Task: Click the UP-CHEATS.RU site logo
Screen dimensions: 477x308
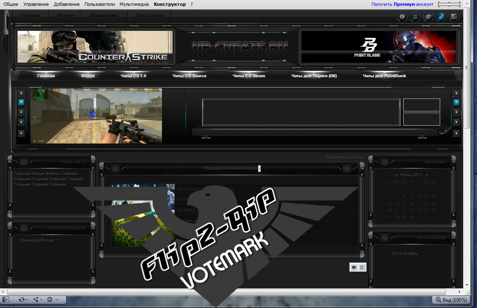Action: 240,47
